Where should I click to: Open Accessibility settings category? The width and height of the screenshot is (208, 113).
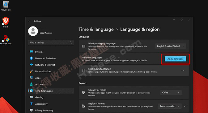click(x=51, y=104)
